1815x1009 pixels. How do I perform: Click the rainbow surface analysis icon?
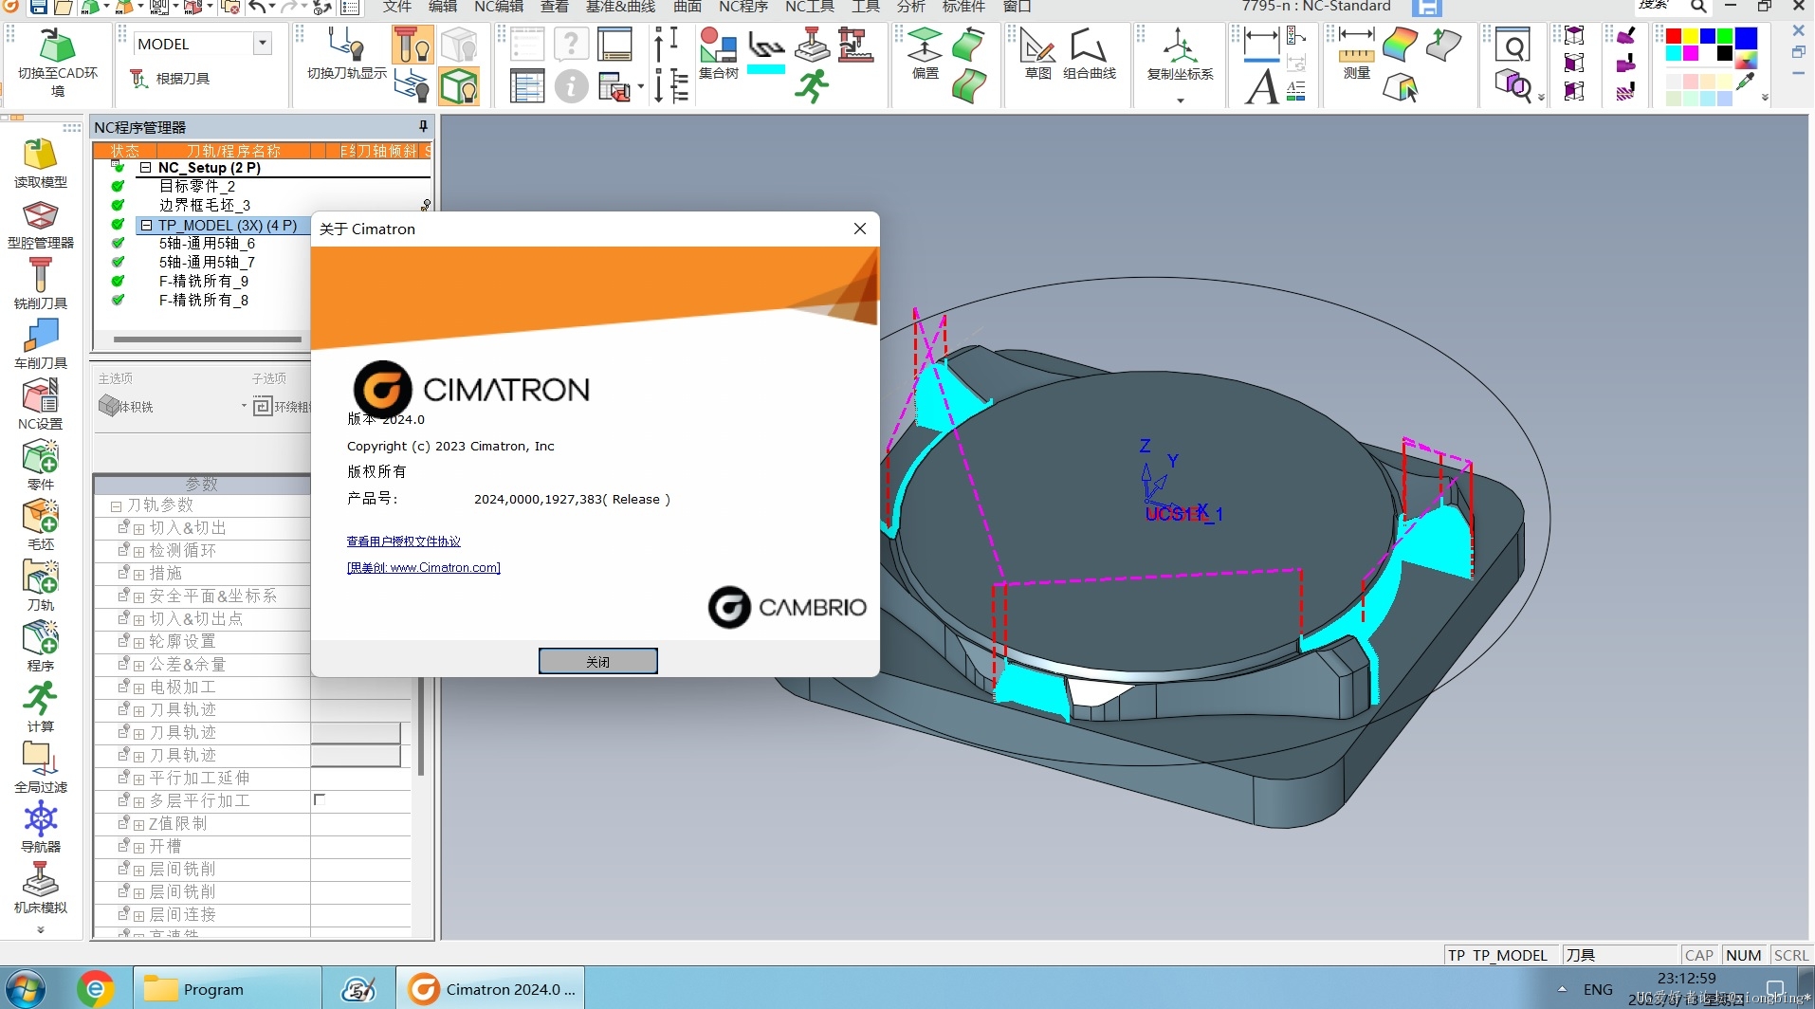(1400, 45)
